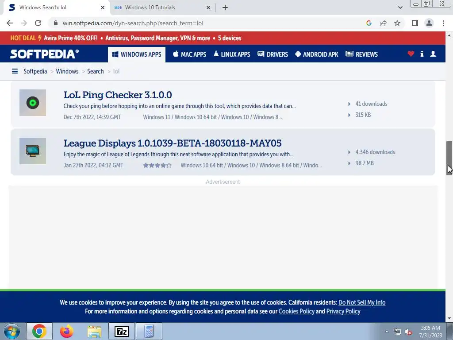Image resolution: width=453 pixels, height=340 pixels.
Task: Go back using the browser back arrow
Action: 10,23
